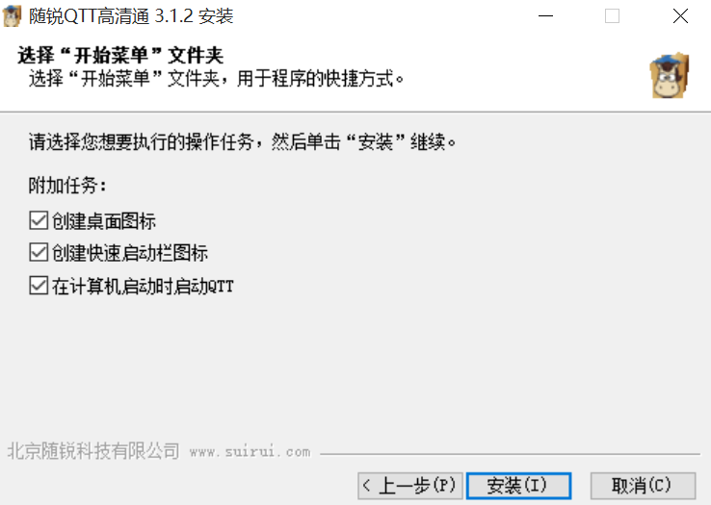Click the greyed-out maximize button
The width and height of the screenshot is (711, 505).
(612, 16)
